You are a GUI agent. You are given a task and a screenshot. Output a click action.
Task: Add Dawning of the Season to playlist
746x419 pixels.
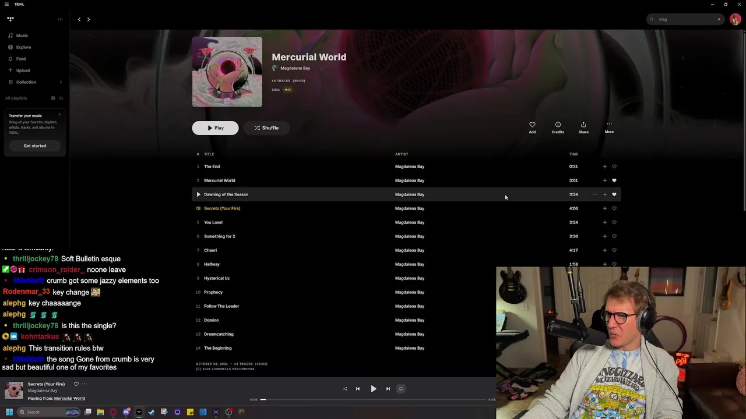[x=604, y=194]
